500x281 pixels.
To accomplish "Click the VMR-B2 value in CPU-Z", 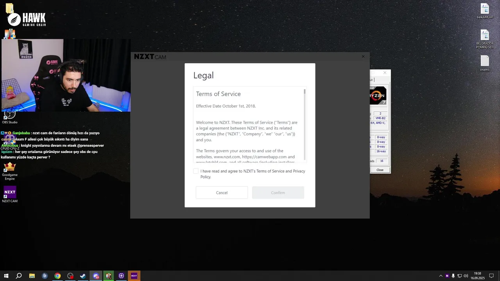I will click(380, 118).
